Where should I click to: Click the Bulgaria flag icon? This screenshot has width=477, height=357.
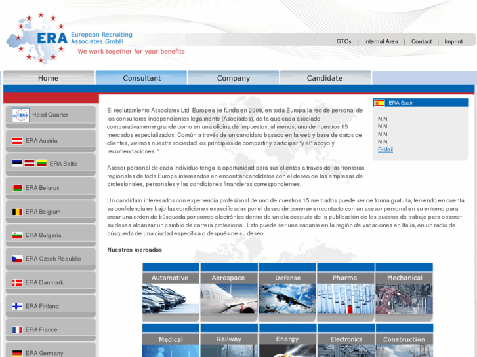point(17,235)
